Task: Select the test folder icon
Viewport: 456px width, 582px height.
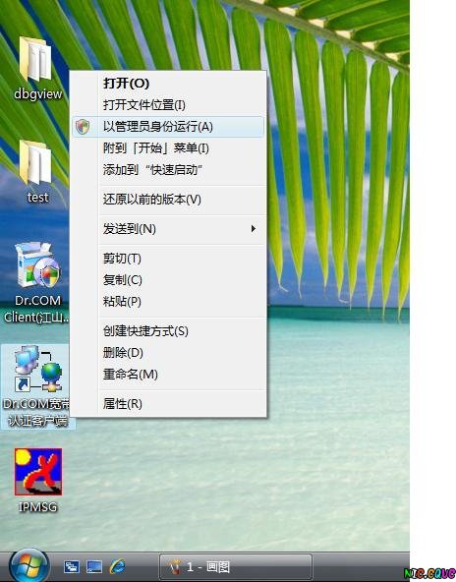Action: tap(36, 162)
